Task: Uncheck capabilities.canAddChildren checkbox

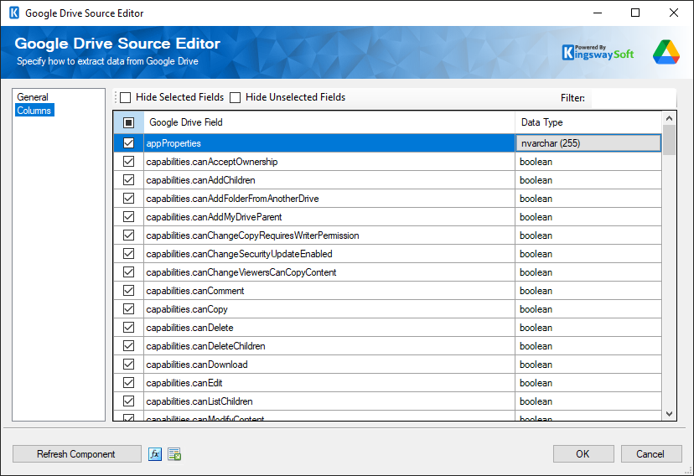Action: (x=129, y=180)
